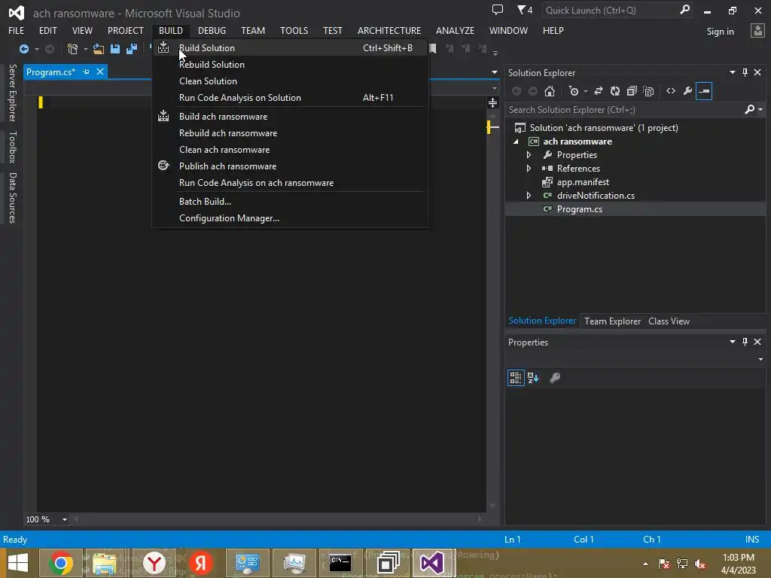Image resolution: width=771 pixels, height=578 pixels.
Task: Open Visual Studio from the taskbar
Action: pos(433,563)
